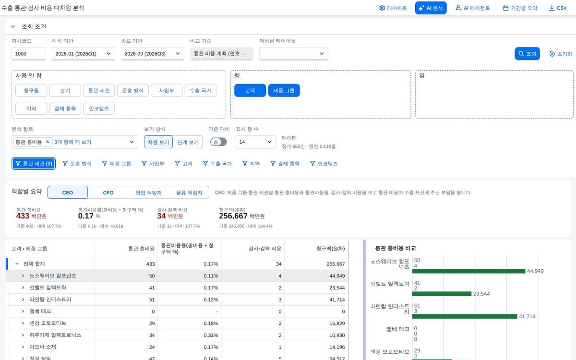Toggle the 기준 대비 switch
The image size is (576, 360).
click(x=218, y=142)
